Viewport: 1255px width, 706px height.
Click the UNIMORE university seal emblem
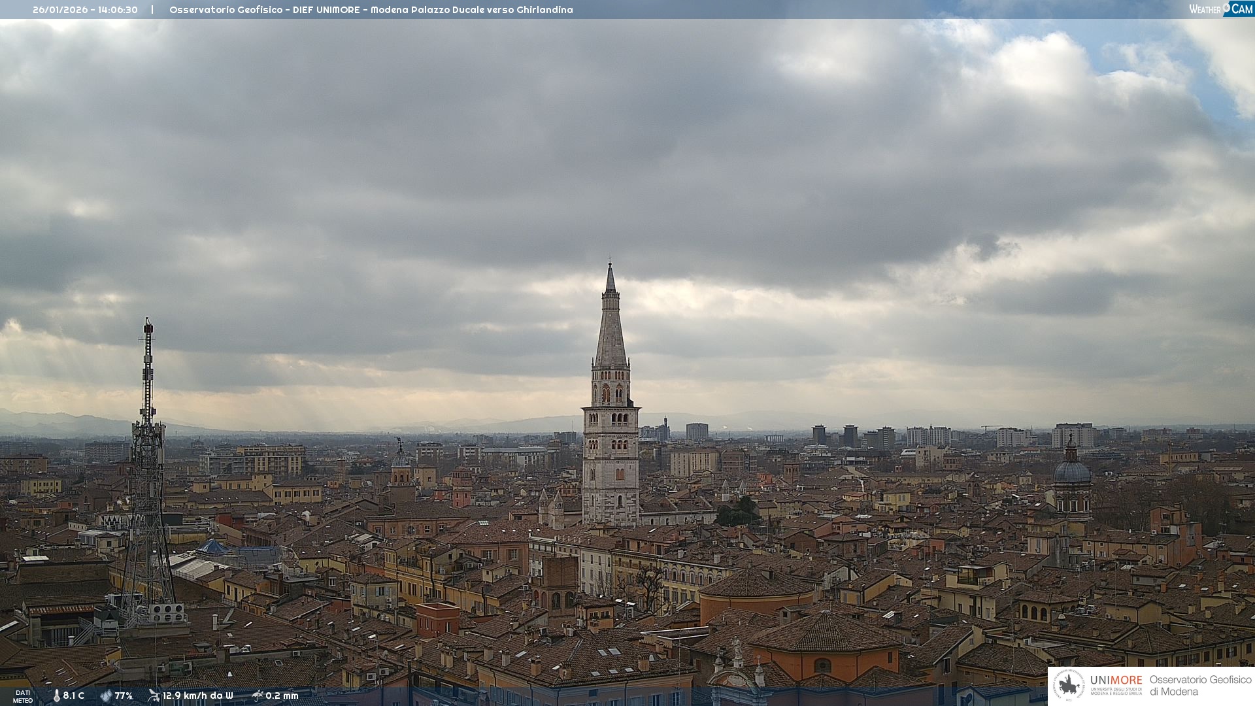[x=1069, y=685]
